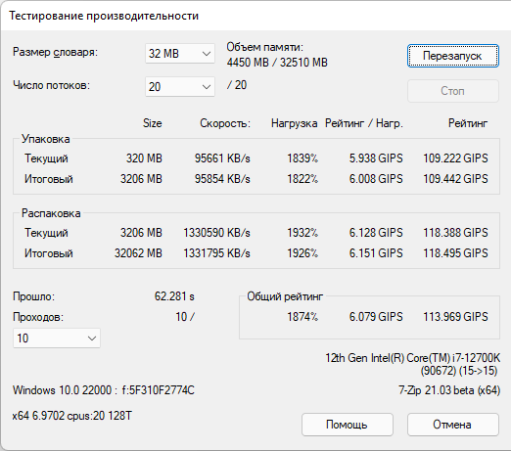Click overall 6.079 GIPS value
Viewport: 511px width, 451px height.
coord(376,317)
